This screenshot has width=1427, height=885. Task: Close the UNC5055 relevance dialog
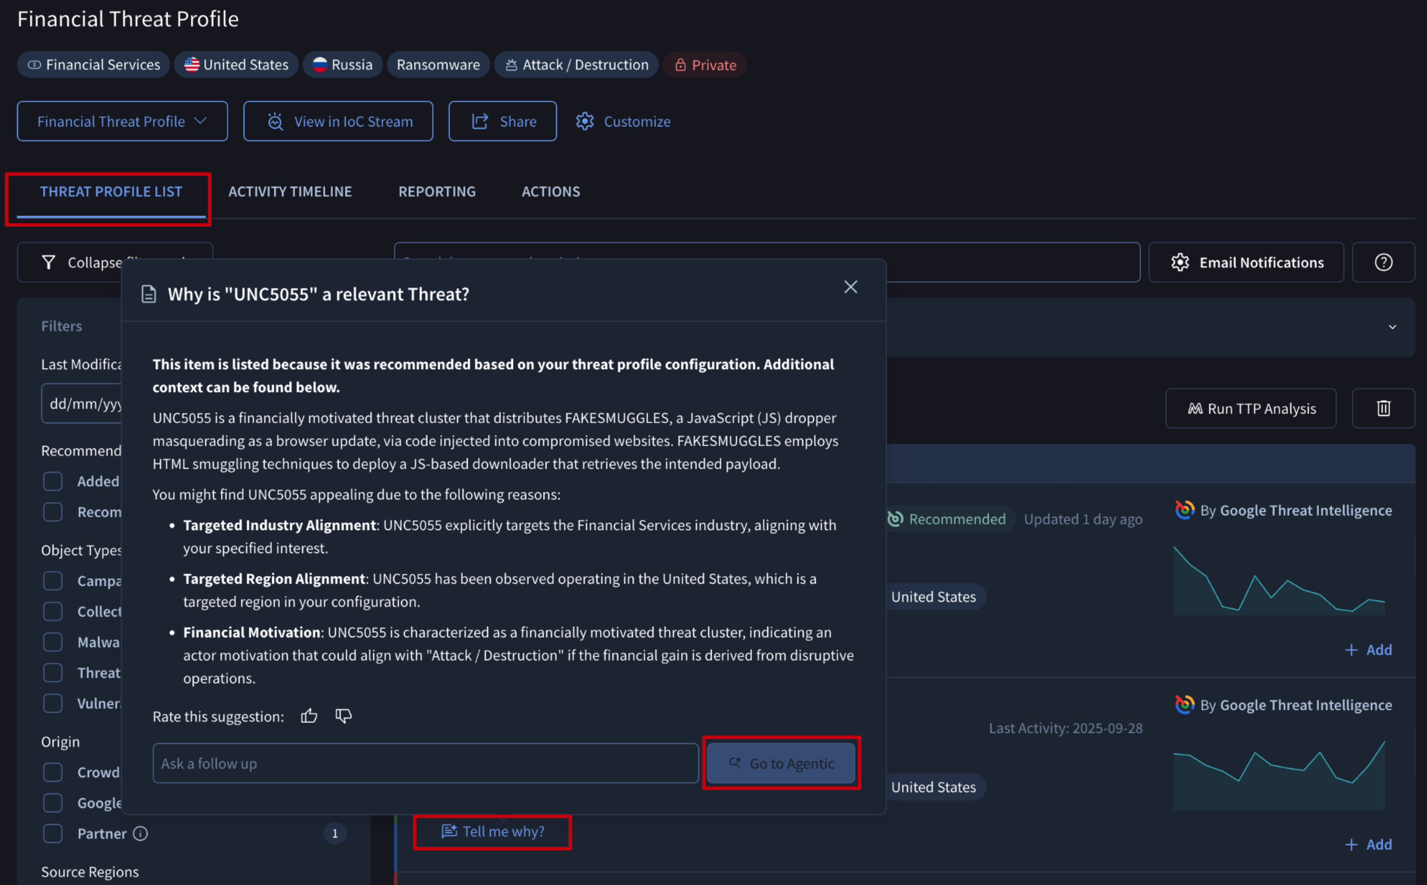click(x=850, y=287)
